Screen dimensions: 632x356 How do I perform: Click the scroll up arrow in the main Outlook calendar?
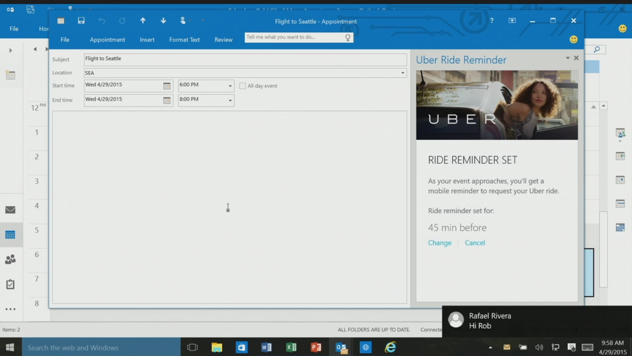pos(604,106)
